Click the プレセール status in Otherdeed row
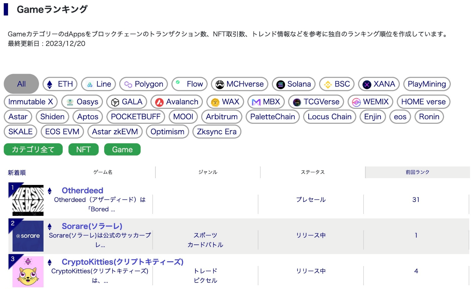475x289 pixels. 311,200
